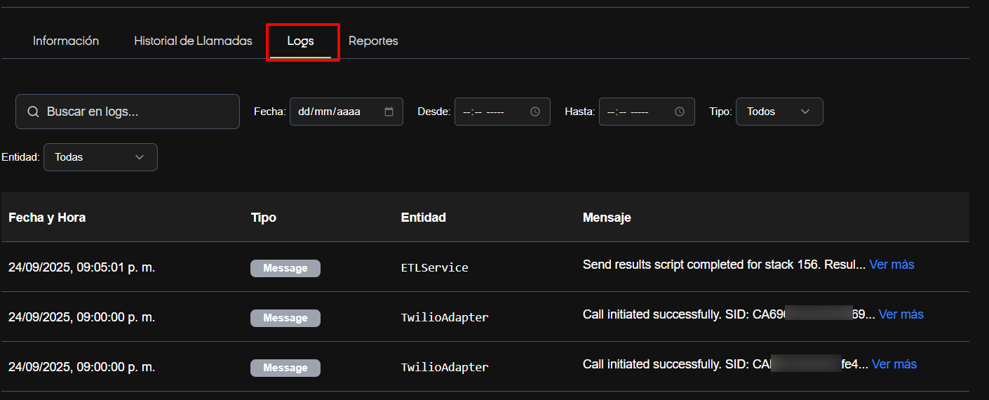Click the Mensaje column header
The image size is (989, 400).
click(607, 218)
